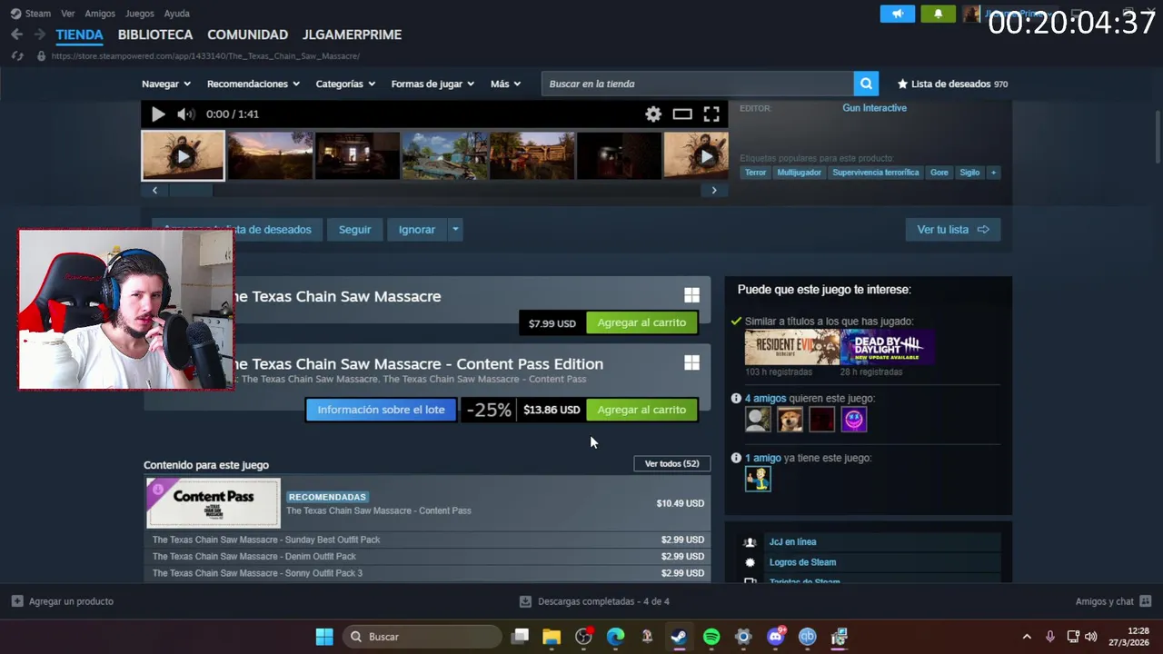Select the sunset landscape screenshot thumbnail
Image resolution: width=1163 pixels, height=654 pixels.
[x=270, y=155]
